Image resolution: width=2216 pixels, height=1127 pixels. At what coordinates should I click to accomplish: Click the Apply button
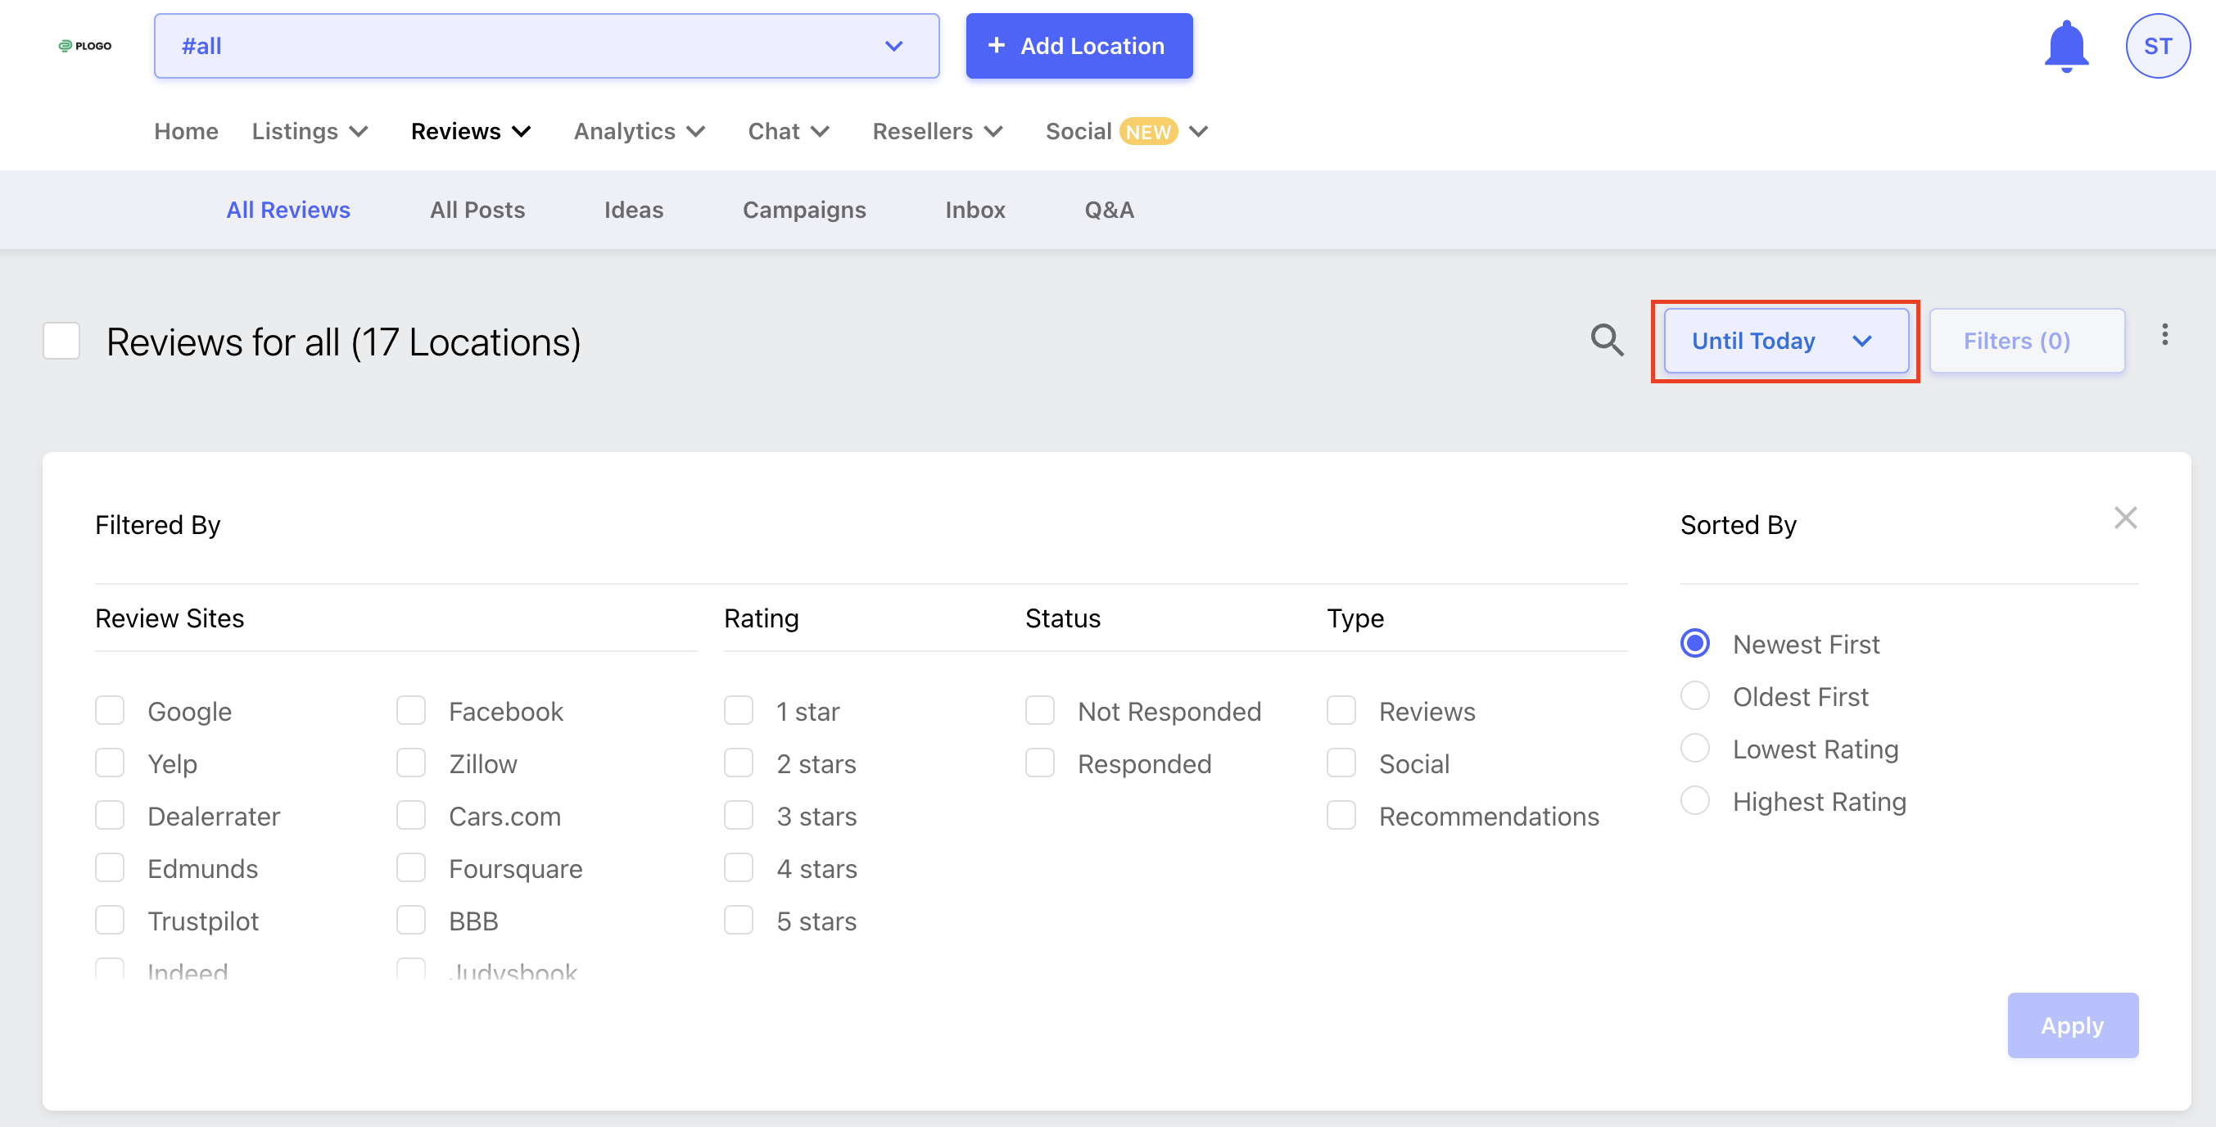tap(2073, 1025)
